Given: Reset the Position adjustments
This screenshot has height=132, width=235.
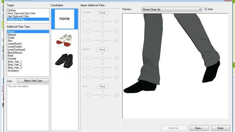Looking at the screenshot, I should (x=102, y=13).
